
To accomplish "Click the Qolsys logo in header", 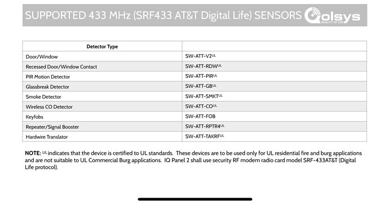I will [333, 15].
